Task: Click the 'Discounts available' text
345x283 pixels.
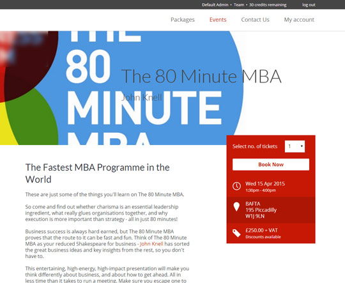Action: point(263,237)
